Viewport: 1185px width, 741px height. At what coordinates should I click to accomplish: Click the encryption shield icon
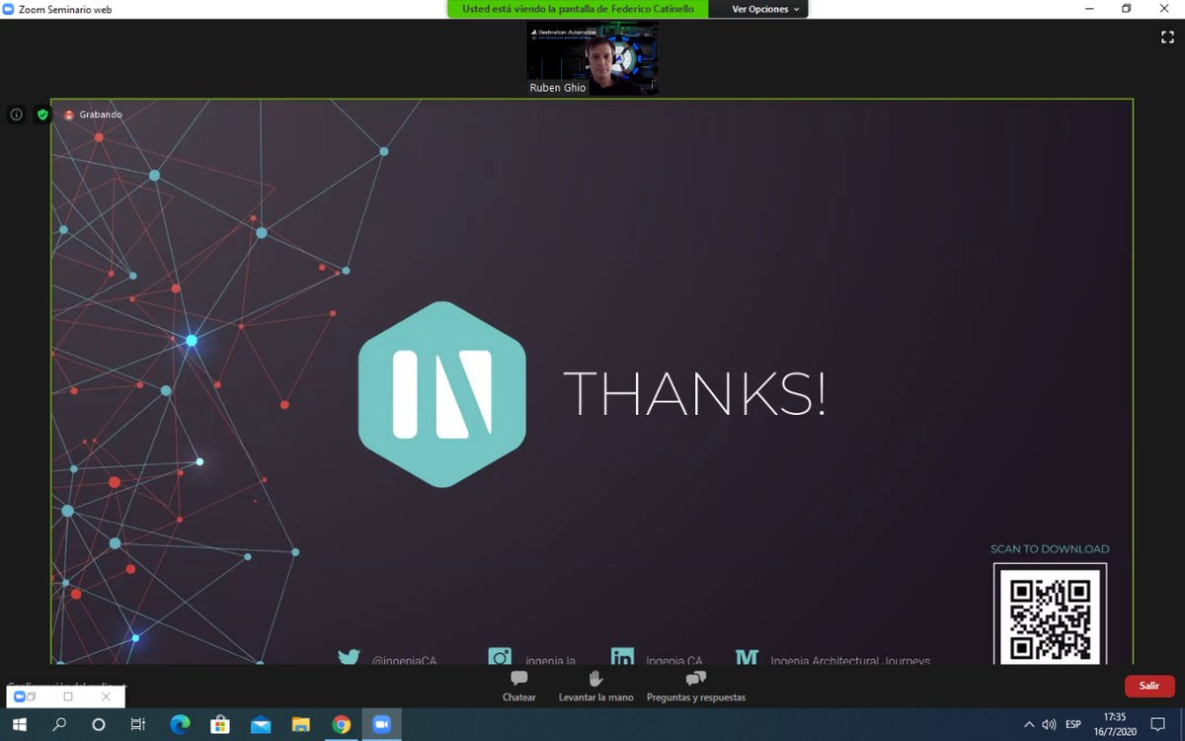click(41, 115)
